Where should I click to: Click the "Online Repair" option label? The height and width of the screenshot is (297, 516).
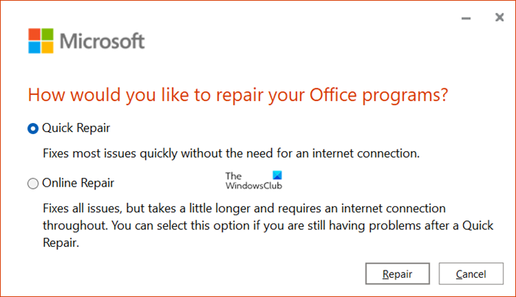coord(80,182)
